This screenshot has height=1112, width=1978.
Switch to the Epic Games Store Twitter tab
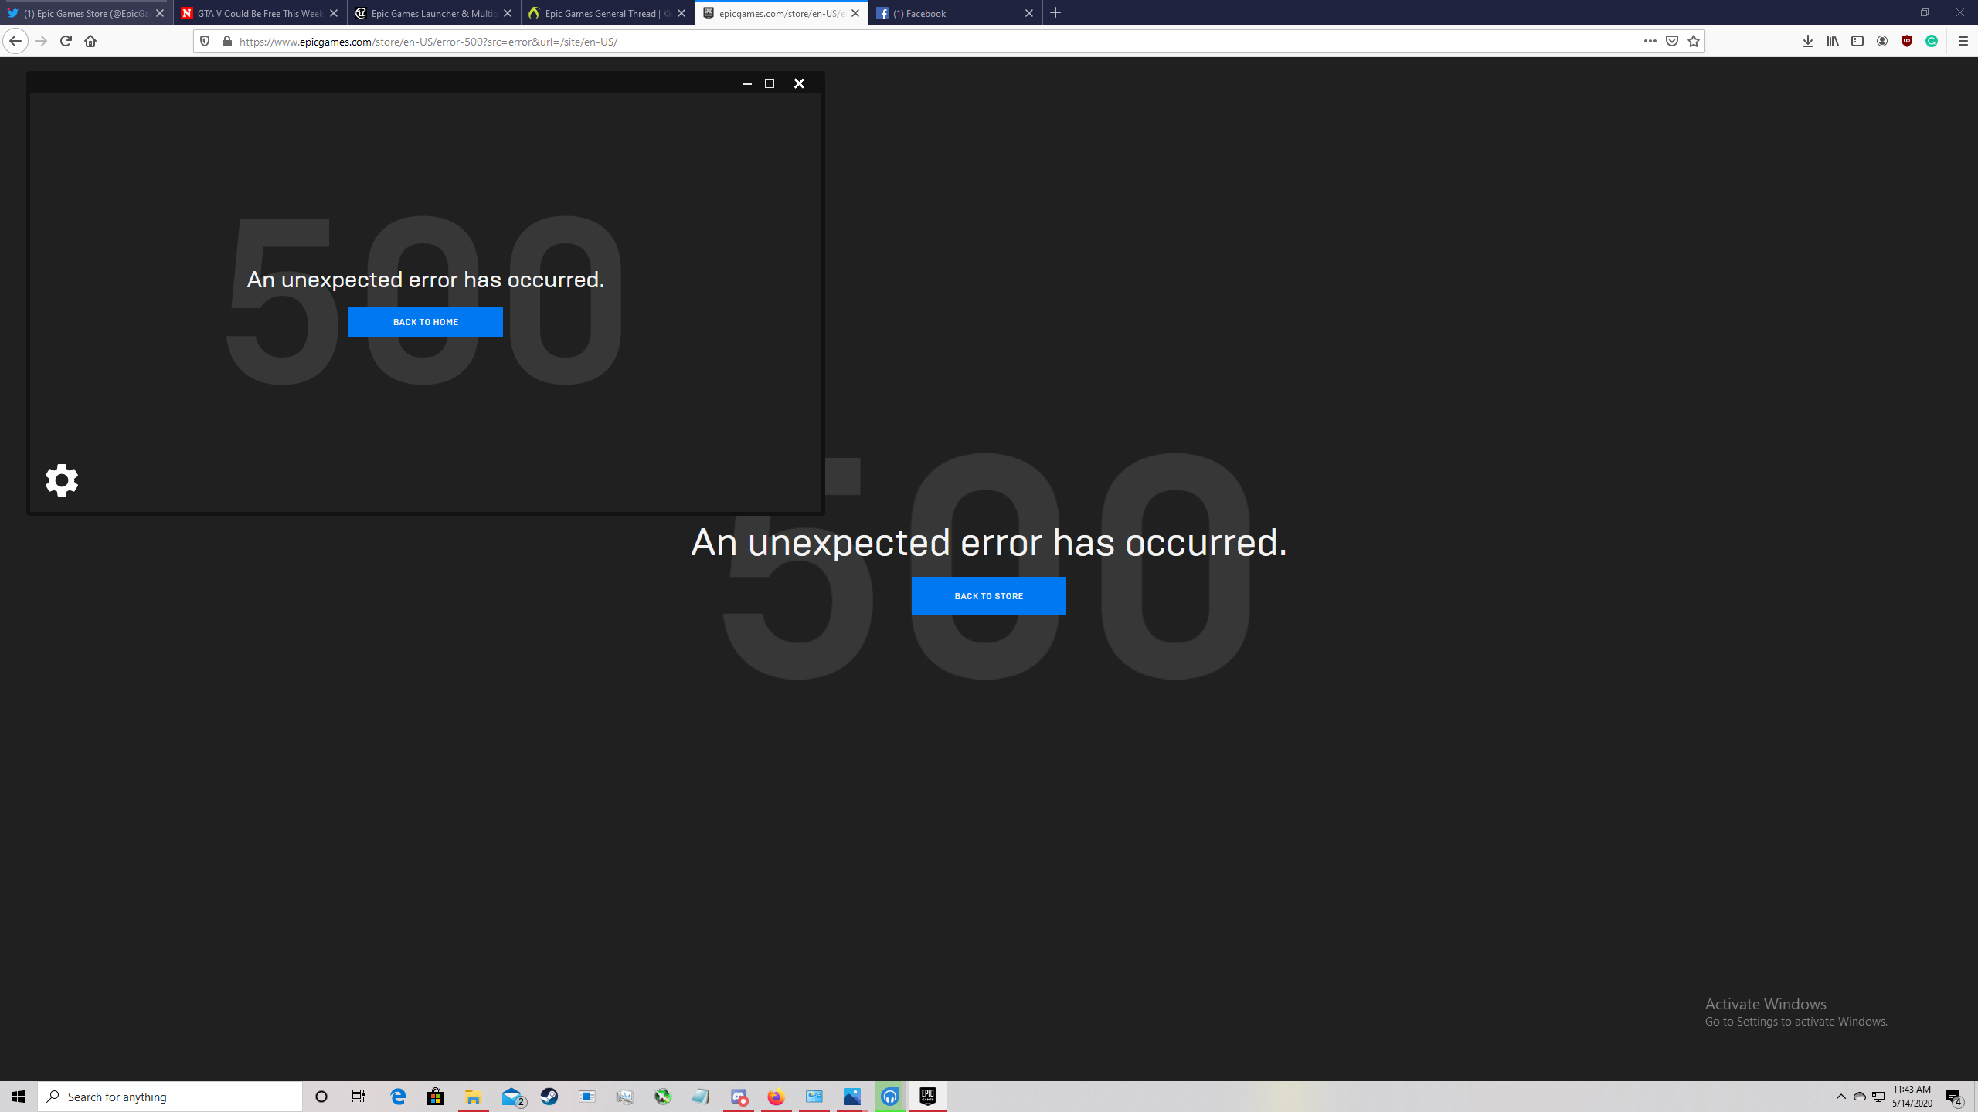(x=87, y=13)
